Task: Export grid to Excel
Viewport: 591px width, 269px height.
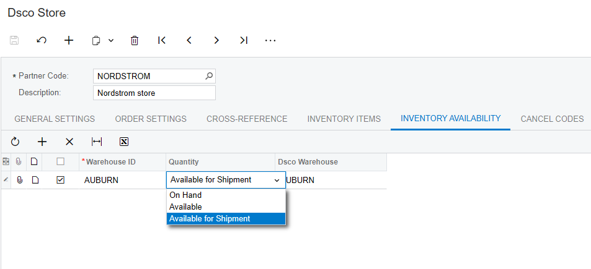Action: pos(124,142)
